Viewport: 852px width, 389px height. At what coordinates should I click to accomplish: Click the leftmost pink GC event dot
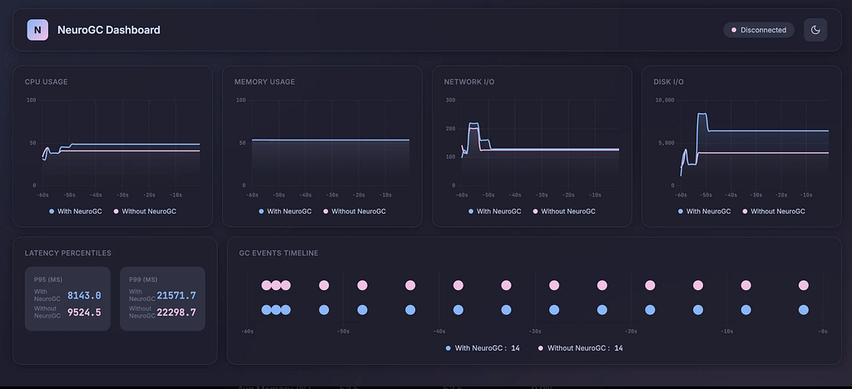266,285
